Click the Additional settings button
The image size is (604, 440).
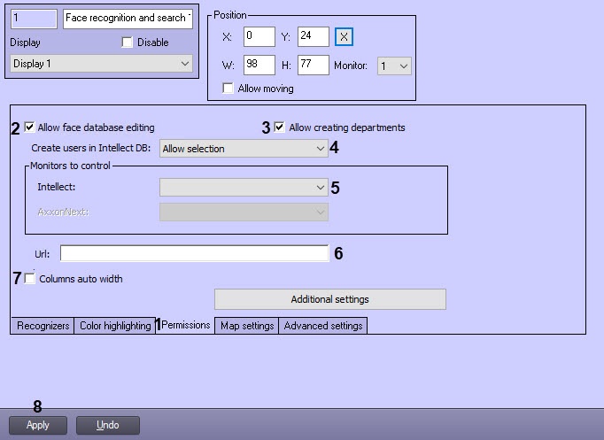[330, 299]
